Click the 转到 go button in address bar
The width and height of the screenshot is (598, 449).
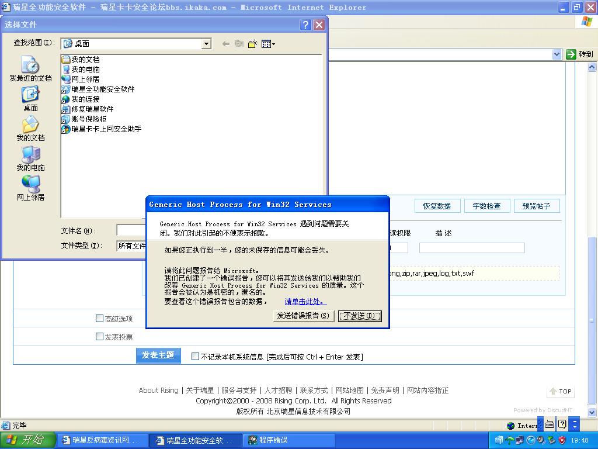click(580, 54)
